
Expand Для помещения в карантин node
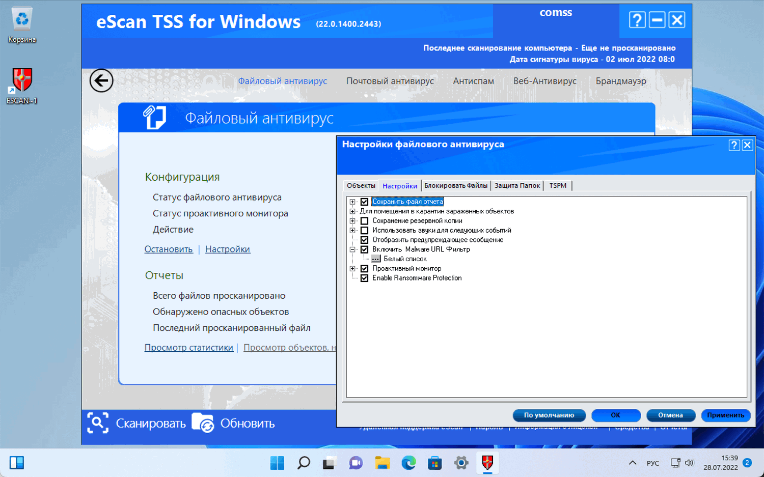[352, 211]
